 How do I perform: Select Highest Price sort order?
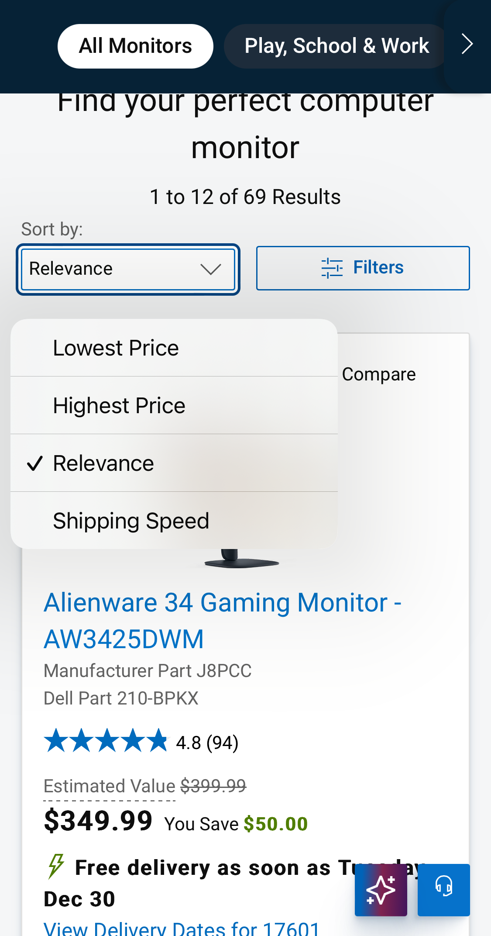[x=118, y=405]
